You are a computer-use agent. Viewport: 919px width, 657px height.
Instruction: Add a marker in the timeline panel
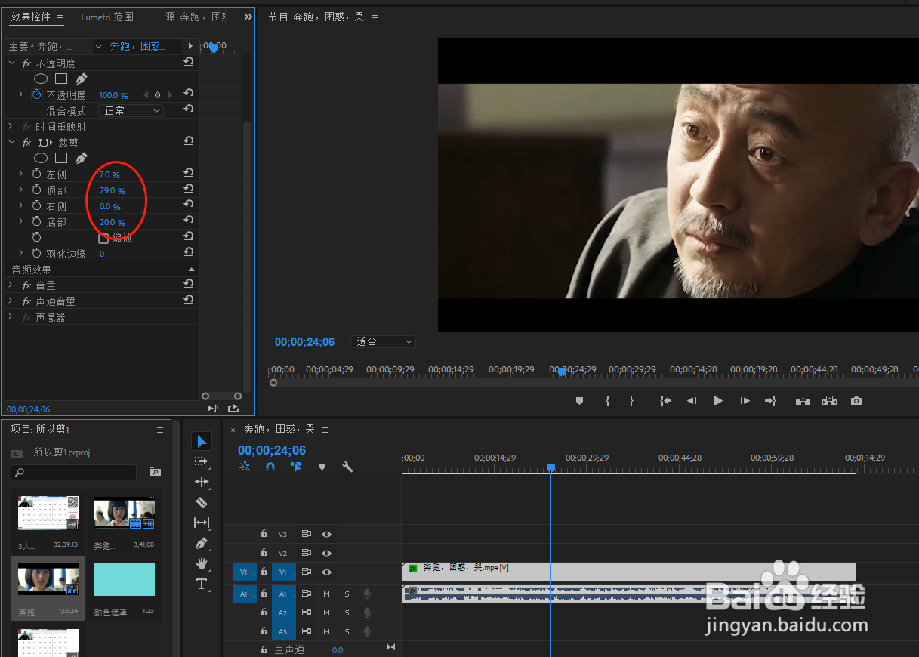[322, 467]
